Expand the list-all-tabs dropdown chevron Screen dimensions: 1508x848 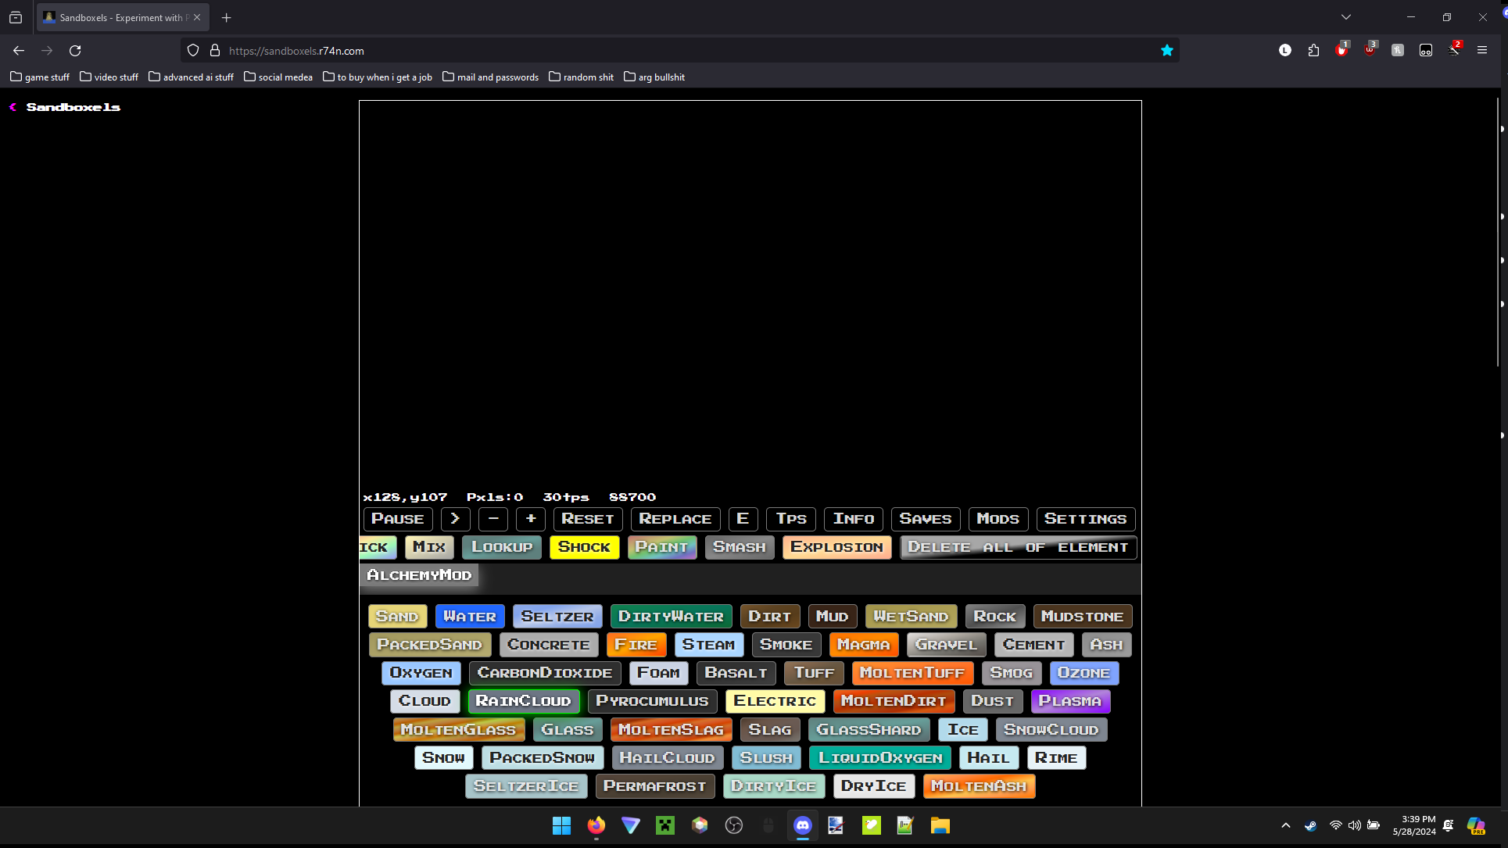[x=1345, y=17]
